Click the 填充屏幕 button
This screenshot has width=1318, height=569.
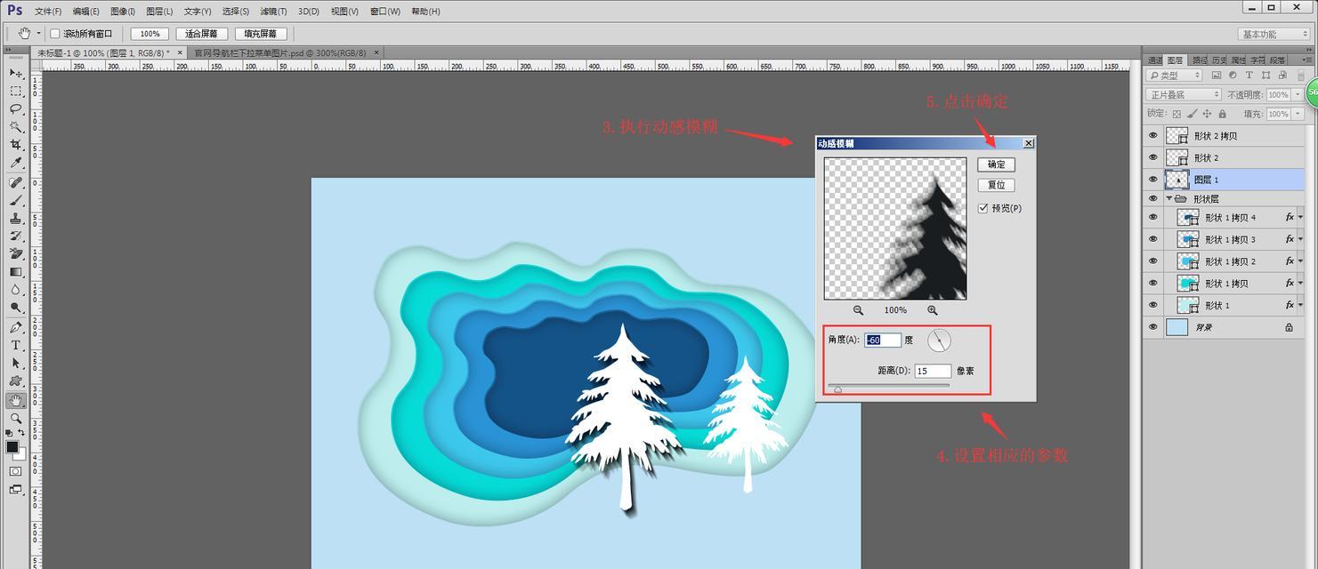(262, 34)
